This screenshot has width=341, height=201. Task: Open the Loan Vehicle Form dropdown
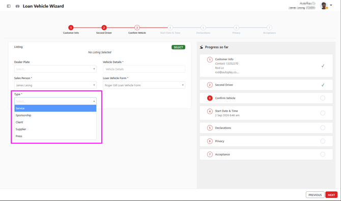click(x=144, y=85)
